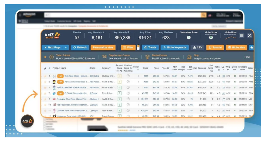The width and height of the screenshot is (266, 143).
Task: Click resell score question icon for DECOMEN row
Action: [x=128, y=76]
